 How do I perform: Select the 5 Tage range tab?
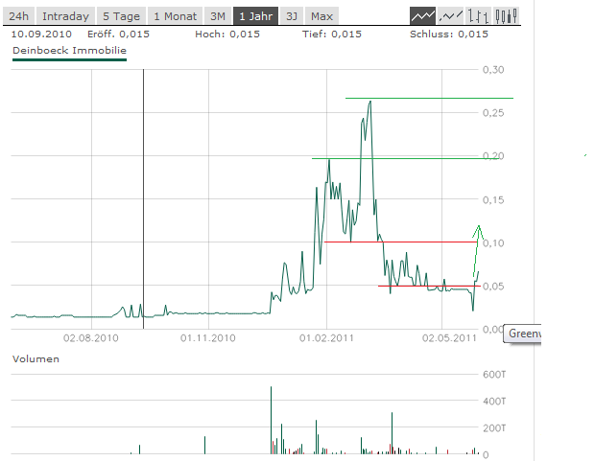tap(122, 16)
